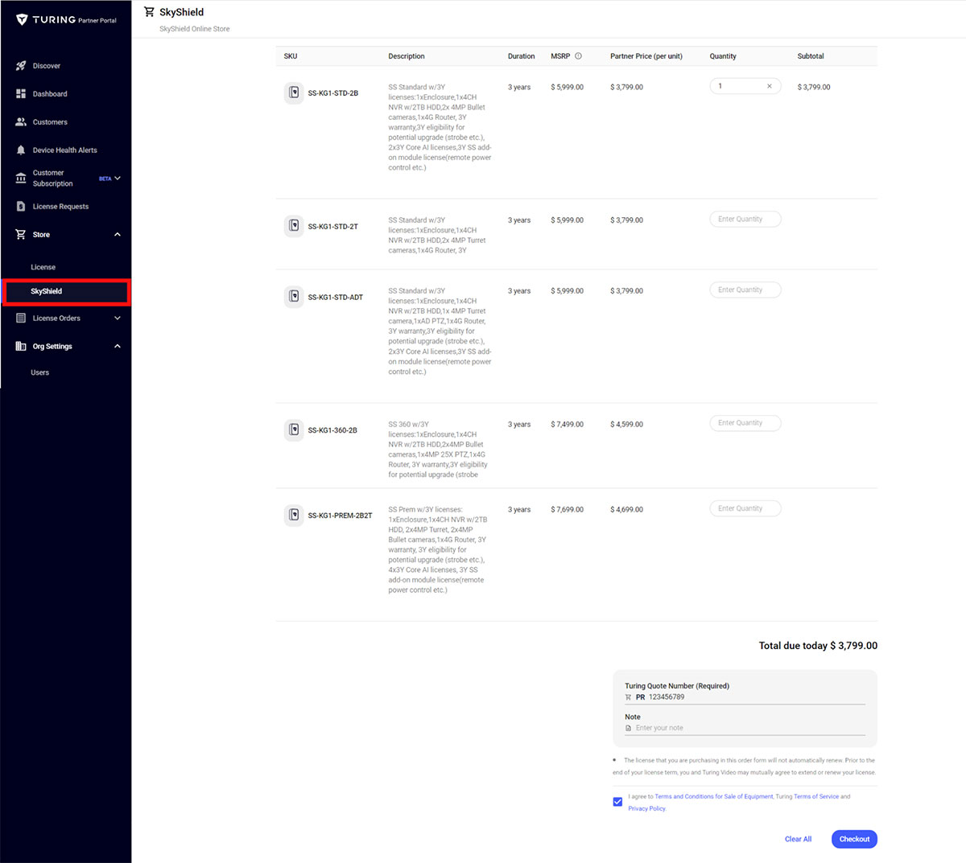Click Enter Quantity field for SS-KG1-360-2B
This screenshot has height=863, width=966.
point(745,423)
